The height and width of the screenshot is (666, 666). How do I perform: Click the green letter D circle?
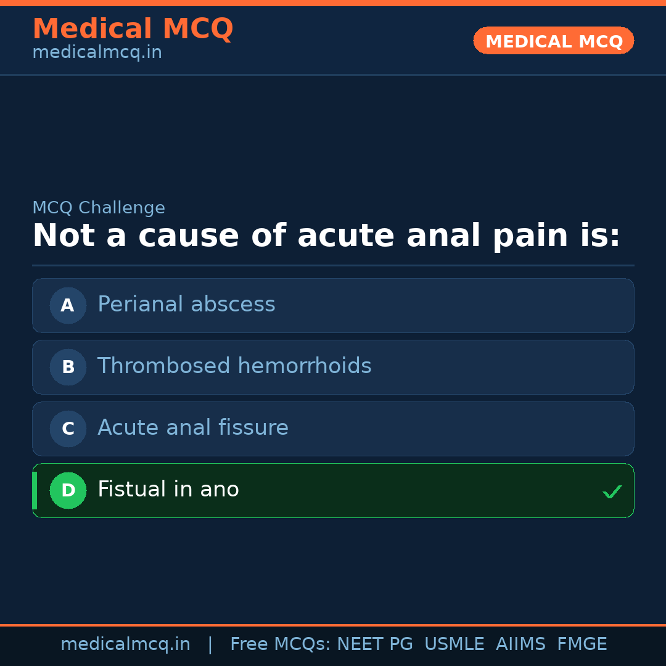pyautogui.click(x=68, y=490)
